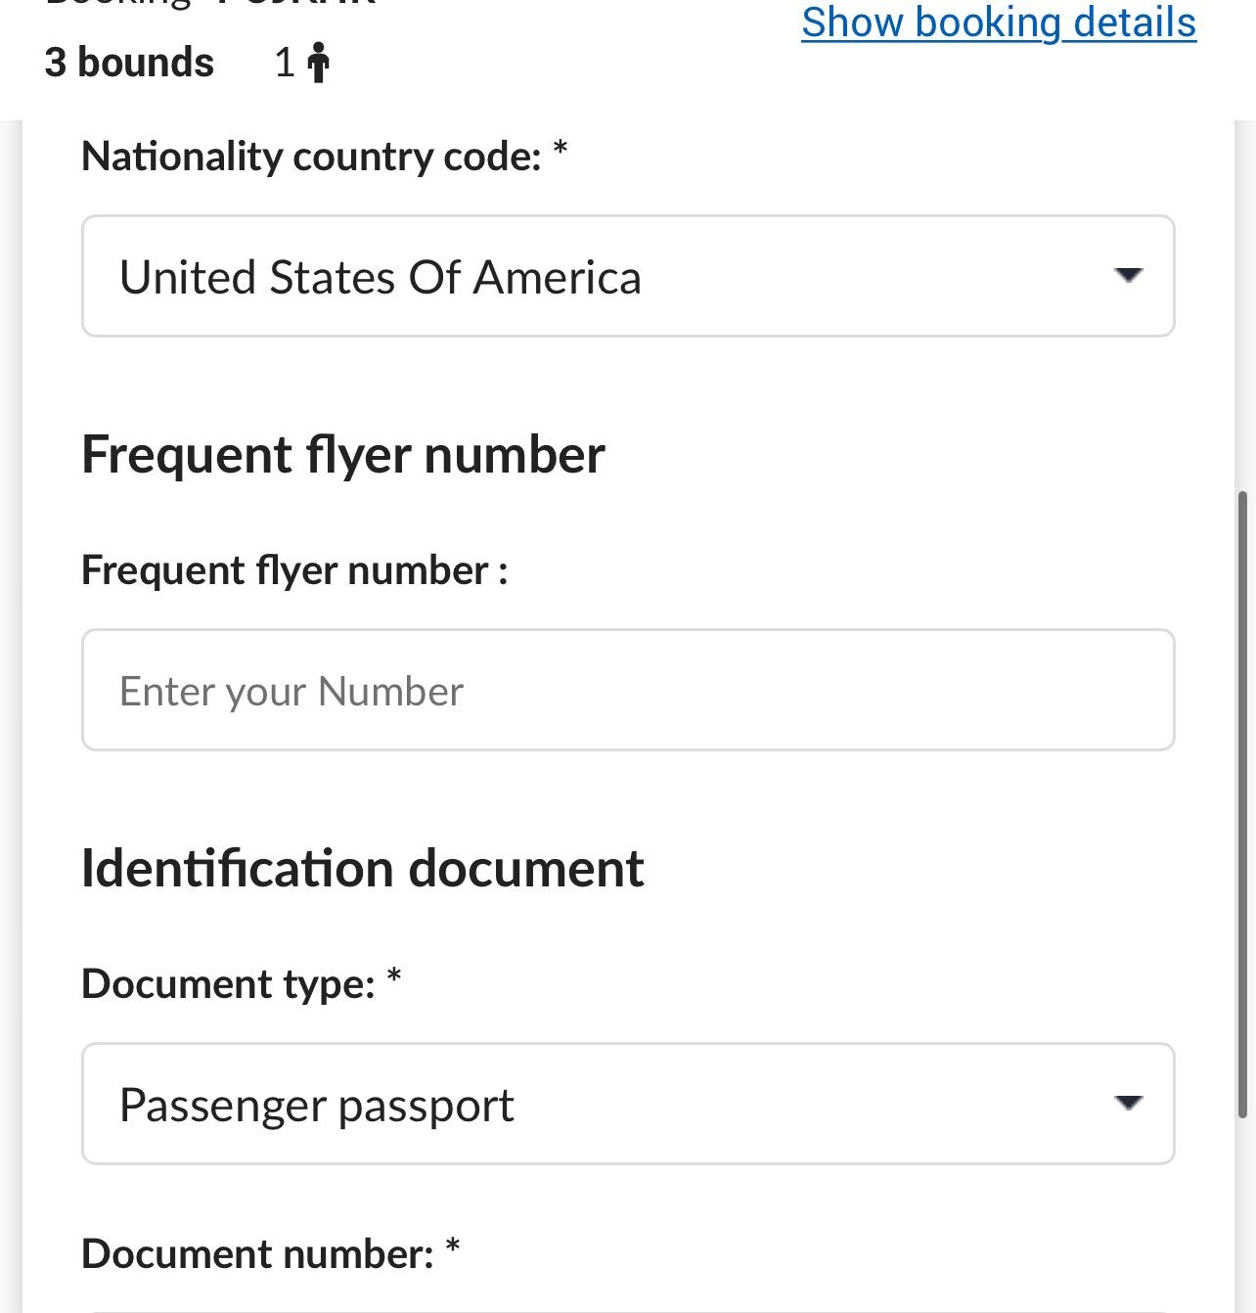Click the passenger person icon

(x=318, y=63)
